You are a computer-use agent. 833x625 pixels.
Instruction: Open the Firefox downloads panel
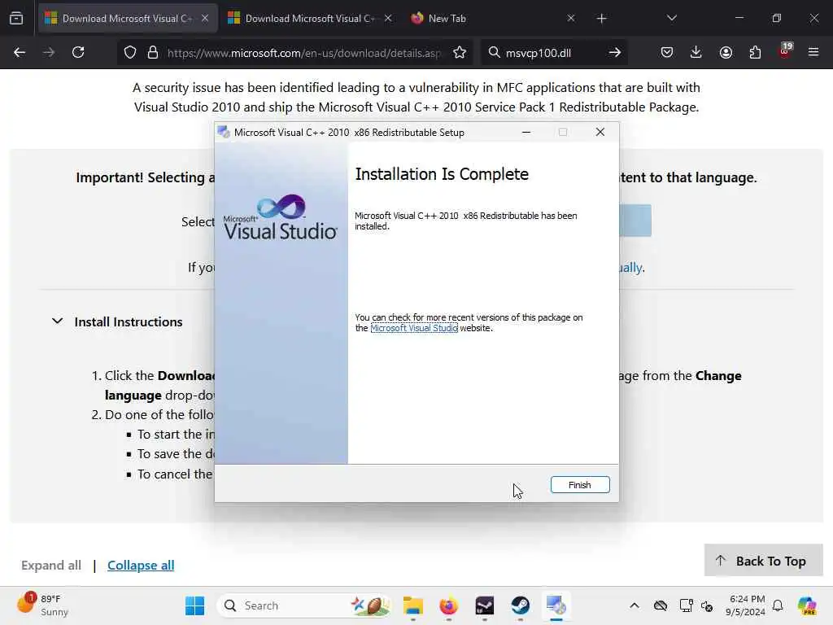tap(696, 53)
